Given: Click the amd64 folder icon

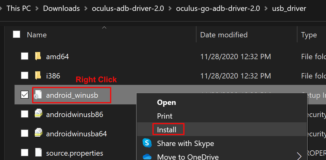Looking at the screenshot, I should click(x=38, y=56).
